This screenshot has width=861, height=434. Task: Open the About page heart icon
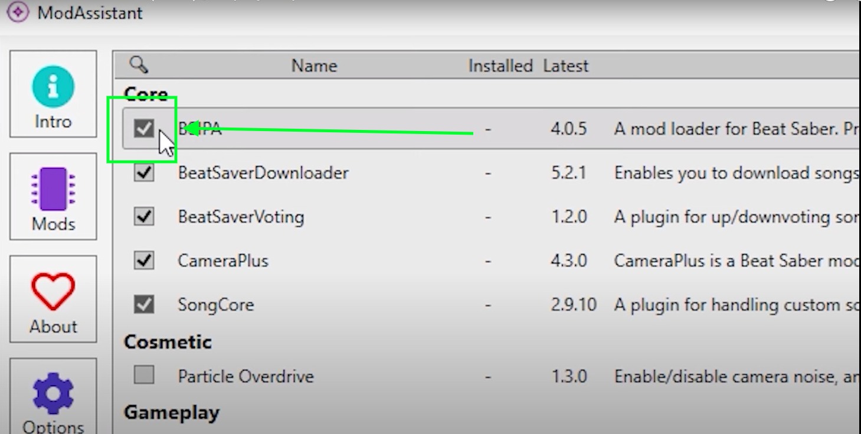click(x=53, y=292)
